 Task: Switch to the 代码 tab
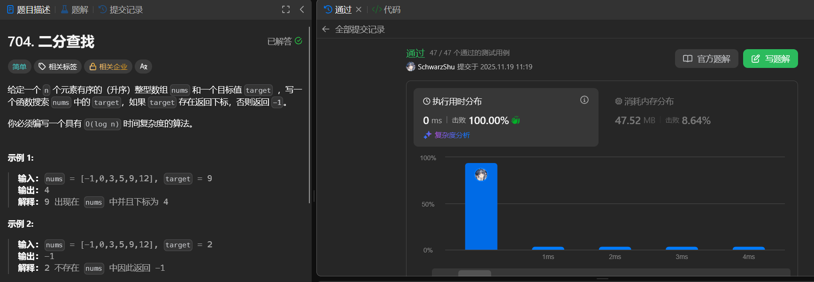point(386,10)
